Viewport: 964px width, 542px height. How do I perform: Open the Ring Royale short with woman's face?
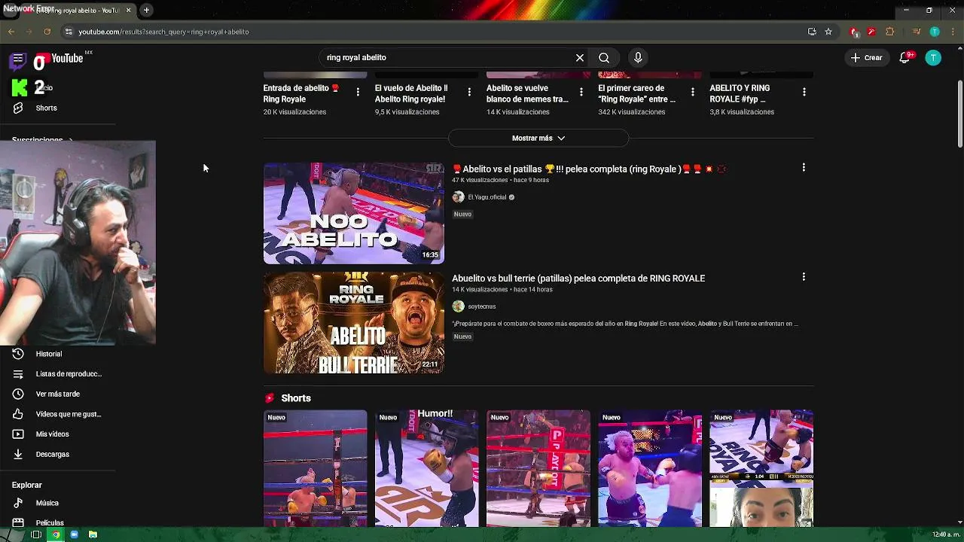tap(761, 468)
